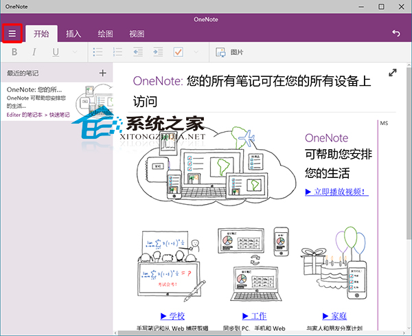This screenshot has width=412, height=336.
Task: Click the vertical scrollbar
Action: pos(409,153)
